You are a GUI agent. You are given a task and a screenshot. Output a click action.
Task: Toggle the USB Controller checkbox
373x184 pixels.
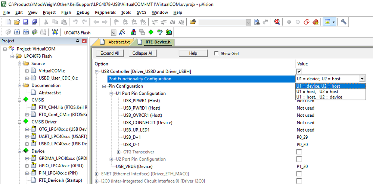coord(299,71)
